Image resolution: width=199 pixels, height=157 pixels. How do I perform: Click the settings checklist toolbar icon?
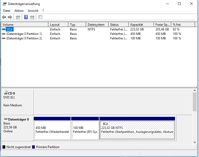[40, 17]
